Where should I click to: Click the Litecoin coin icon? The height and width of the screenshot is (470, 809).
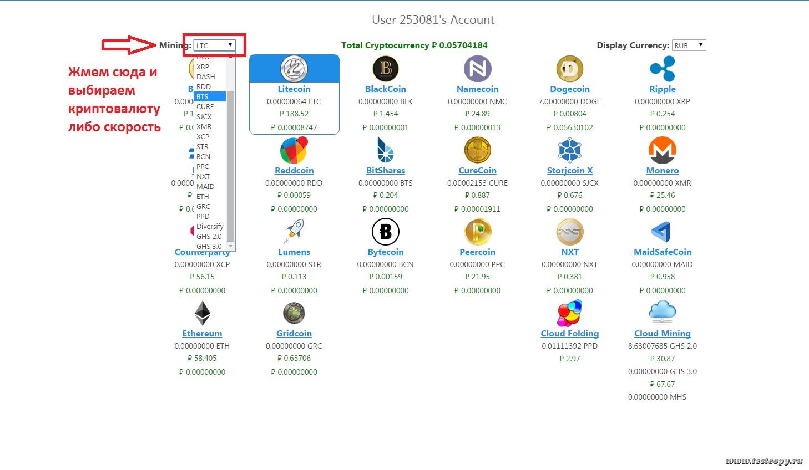click(x=294, y=69)
